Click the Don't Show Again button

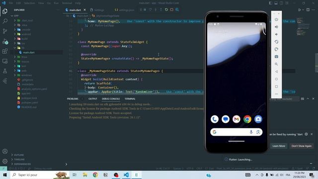coord(302,146)
